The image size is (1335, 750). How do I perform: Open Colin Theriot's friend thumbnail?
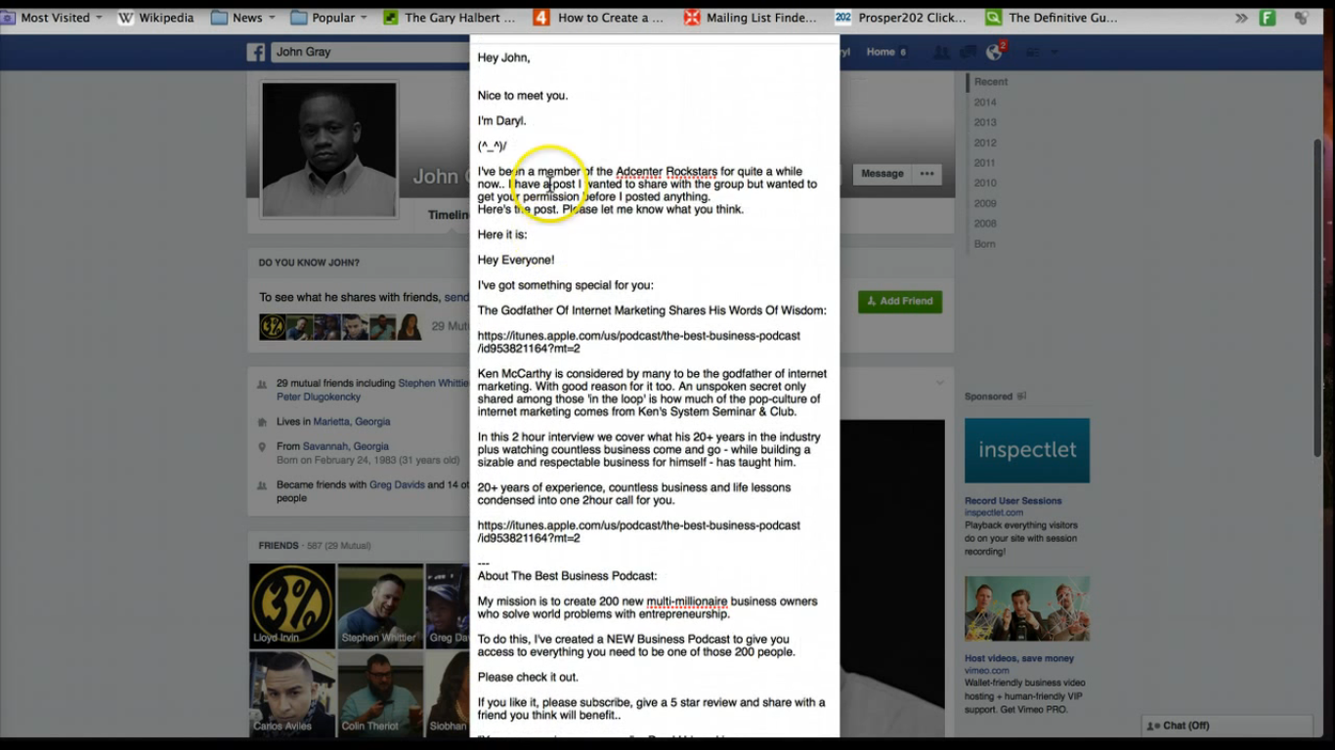click(380, 695)
